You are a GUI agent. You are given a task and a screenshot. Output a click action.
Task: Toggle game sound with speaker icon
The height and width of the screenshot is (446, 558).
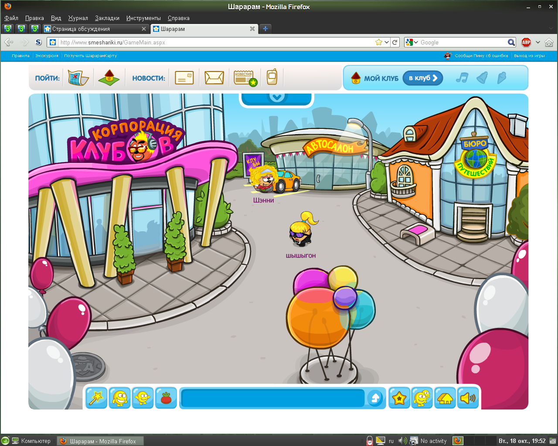[x=468, y=398]
